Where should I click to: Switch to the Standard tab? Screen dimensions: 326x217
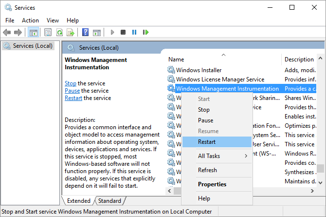pyautogui.click(x=109, y=201)
